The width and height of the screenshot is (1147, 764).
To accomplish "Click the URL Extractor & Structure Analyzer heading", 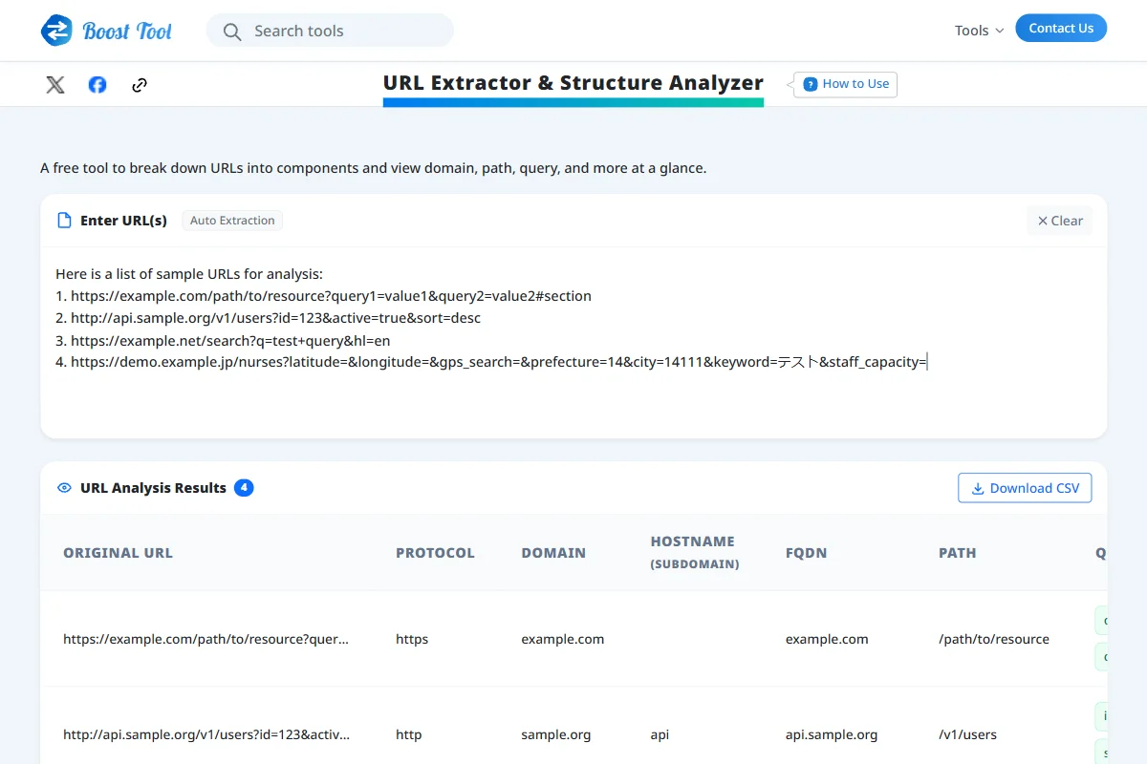I will (573, 82).
